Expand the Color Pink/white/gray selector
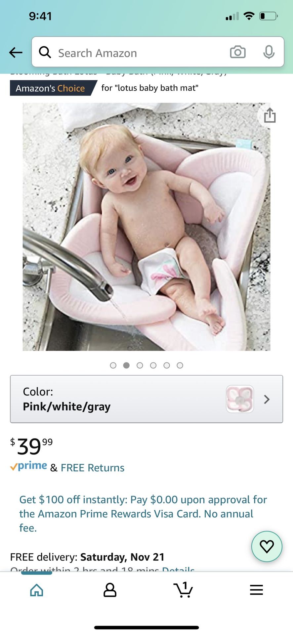293x635 pixels. pyautogui.click(x=146, y=399)
